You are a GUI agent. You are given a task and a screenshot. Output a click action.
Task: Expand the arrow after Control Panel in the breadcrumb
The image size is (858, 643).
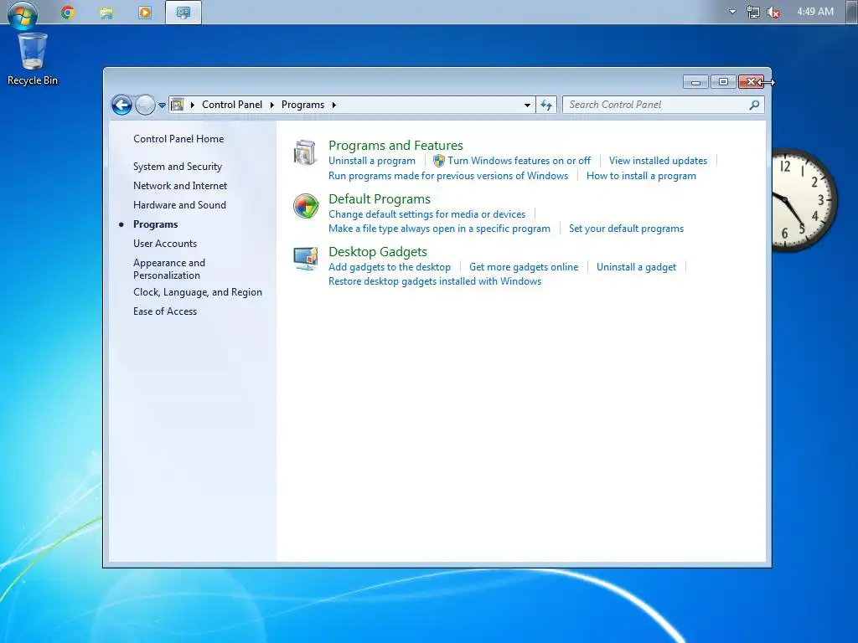(x=272, y=105)
